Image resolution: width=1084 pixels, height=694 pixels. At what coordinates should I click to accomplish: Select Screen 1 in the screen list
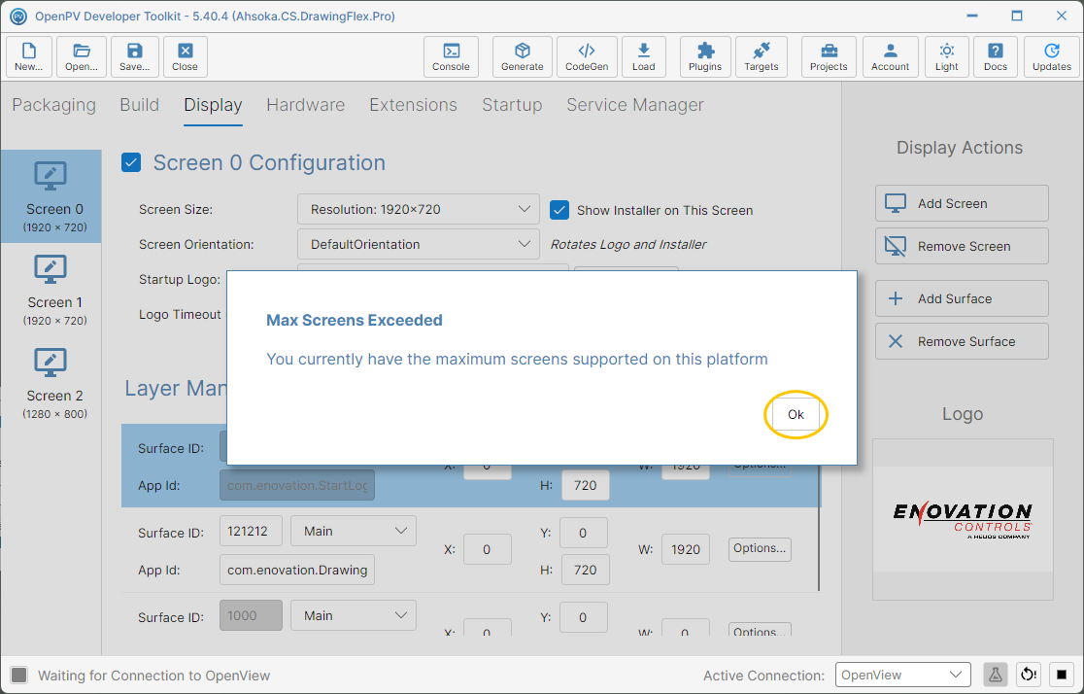[51, 290]
